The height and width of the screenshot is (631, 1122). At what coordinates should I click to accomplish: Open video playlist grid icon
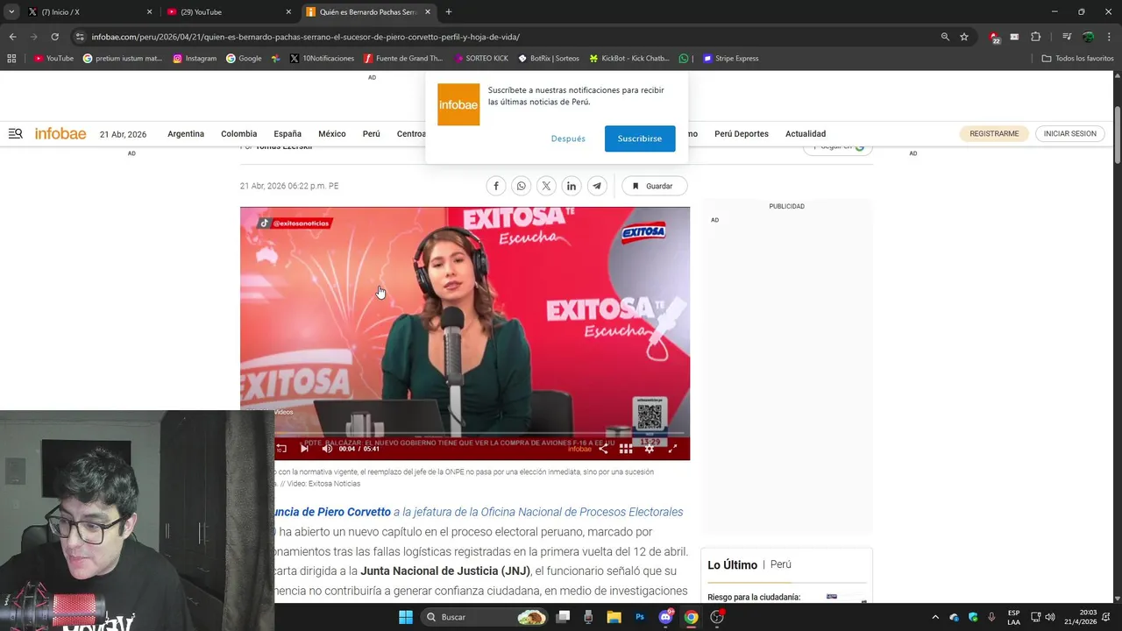tap(626, 448)
